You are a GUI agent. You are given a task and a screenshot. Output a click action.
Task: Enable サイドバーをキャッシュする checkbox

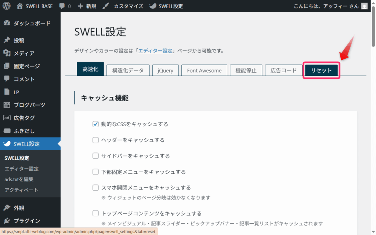pos(95,156)
